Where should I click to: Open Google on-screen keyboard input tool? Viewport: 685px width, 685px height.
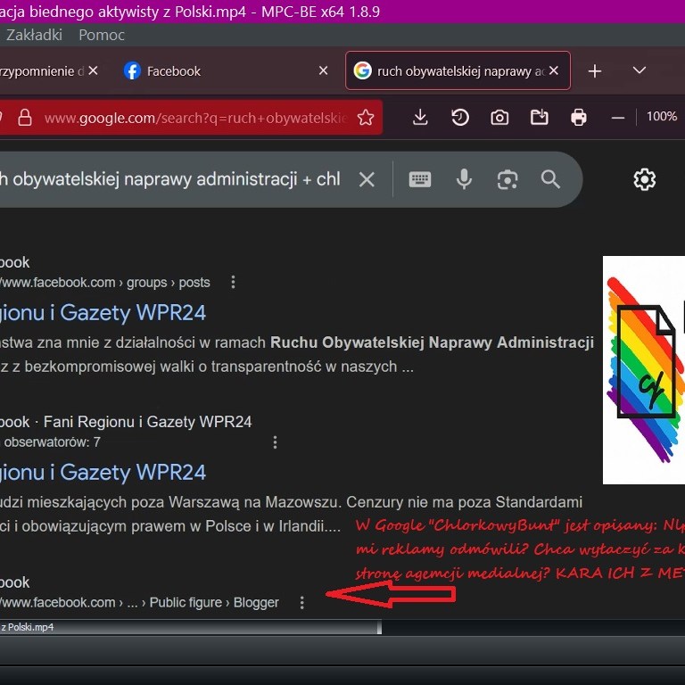(420, 179)
